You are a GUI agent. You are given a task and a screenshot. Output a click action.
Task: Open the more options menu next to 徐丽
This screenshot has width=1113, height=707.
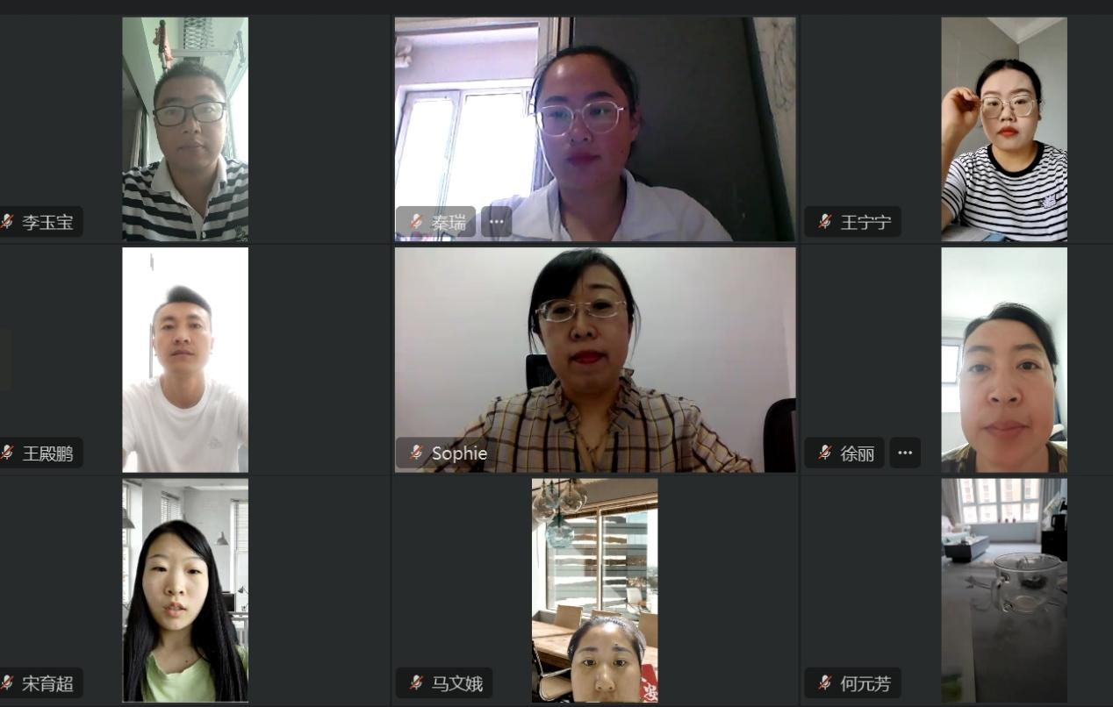tap(905, 453)
